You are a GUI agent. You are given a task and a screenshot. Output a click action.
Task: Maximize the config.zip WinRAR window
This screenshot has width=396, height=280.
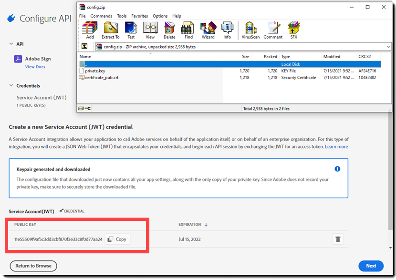point(367,7)
